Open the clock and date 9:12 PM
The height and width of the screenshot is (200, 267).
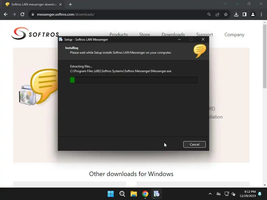pos(248,194)
